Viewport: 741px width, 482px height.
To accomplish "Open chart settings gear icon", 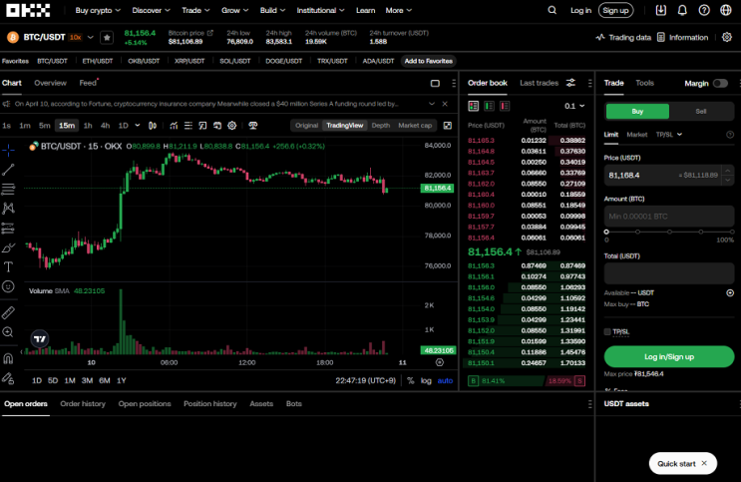I will click(232, 126).
